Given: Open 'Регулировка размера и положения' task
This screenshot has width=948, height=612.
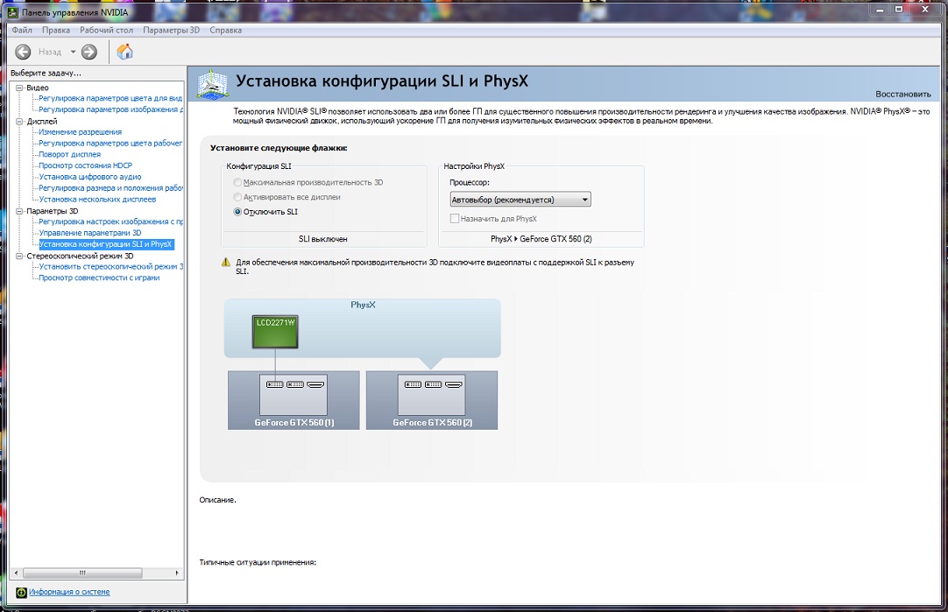Looking at the screenshot, I should [110, 188].
